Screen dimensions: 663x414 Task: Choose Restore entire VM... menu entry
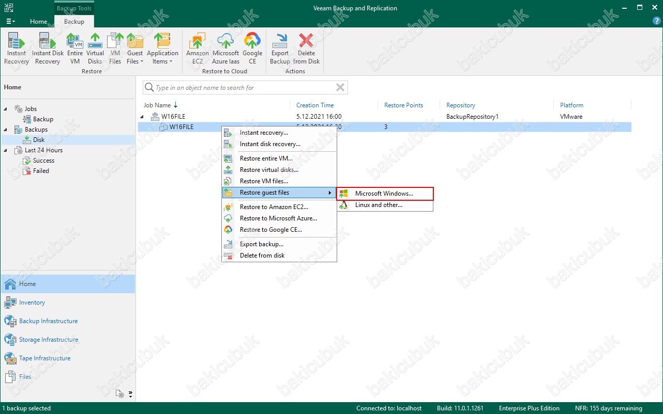click(x=279, y=158)
